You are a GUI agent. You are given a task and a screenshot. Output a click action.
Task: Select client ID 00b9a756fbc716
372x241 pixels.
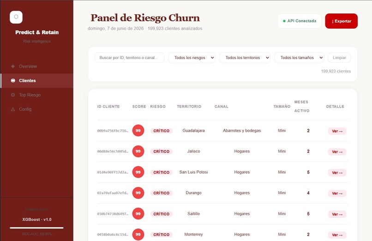(x=113, y=131)
